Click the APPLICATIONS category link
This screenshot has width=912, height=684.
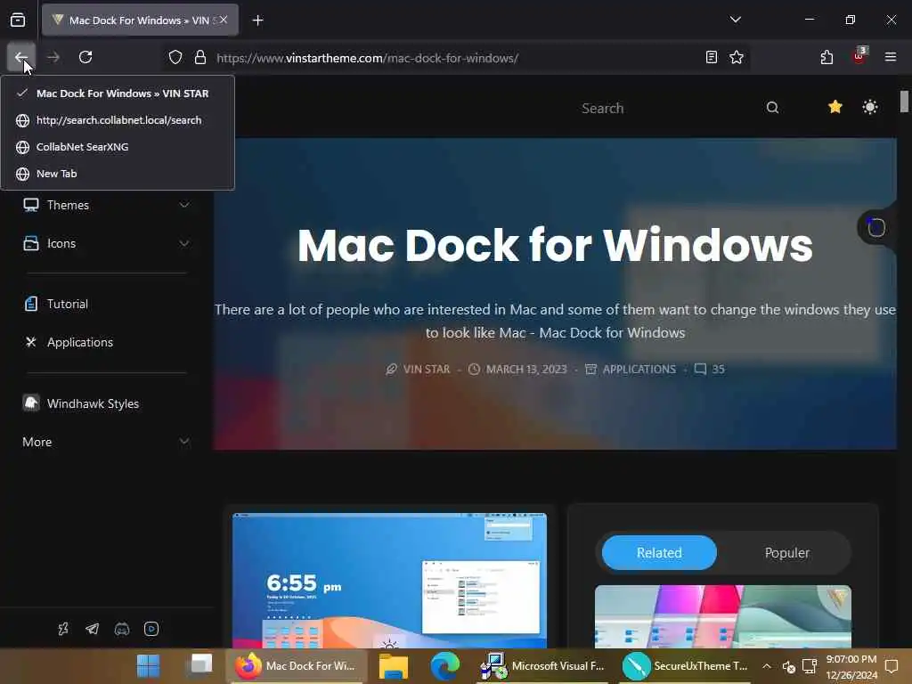[639, 370]
